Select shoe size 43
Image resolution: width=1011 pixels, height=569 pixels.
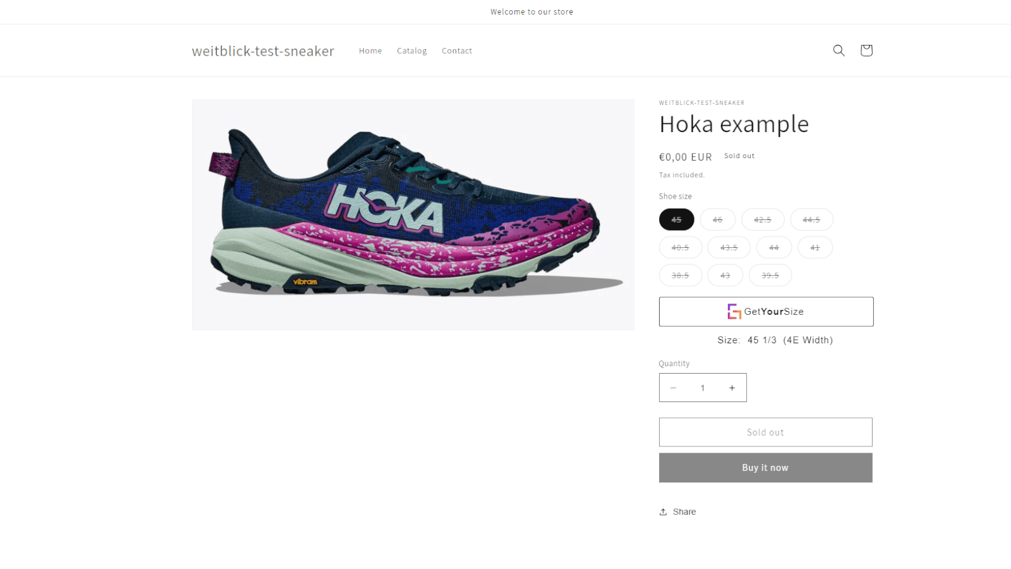(x=725, y=275)
